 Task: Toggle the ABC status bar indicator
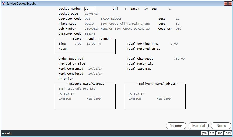click(220, 133)
